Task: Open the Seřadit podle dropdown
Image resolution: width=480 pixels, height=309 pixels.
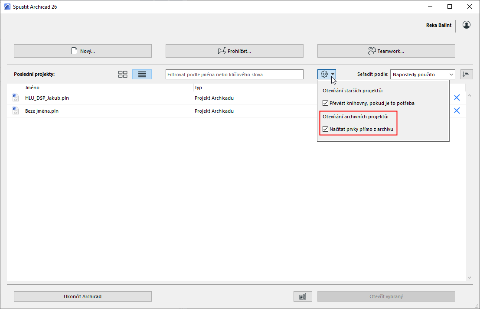Action: coord(422,74)
